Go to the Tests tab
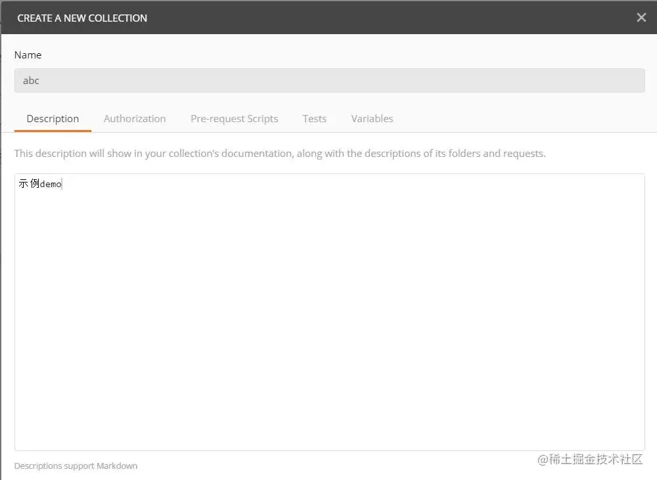 [x=314, y=119]
